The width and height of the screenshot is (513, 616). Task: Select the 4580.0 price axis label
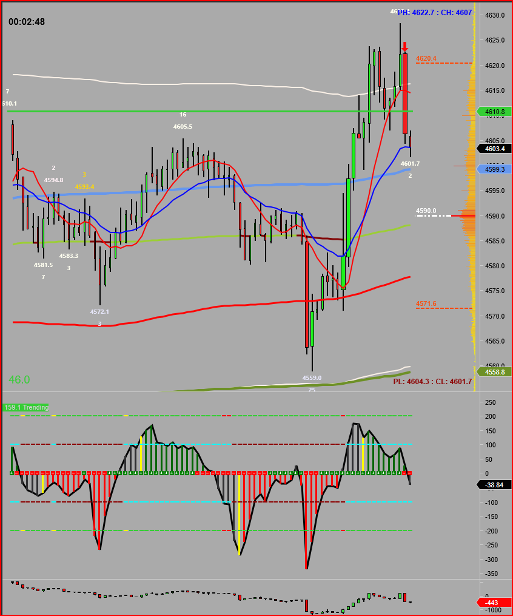click(495, 266)
